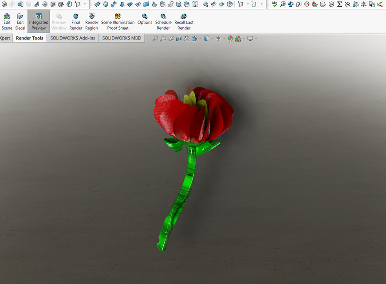
Task: Switch to the SOLIDWORKS Add-Ins tab
Action: point(72,38)
